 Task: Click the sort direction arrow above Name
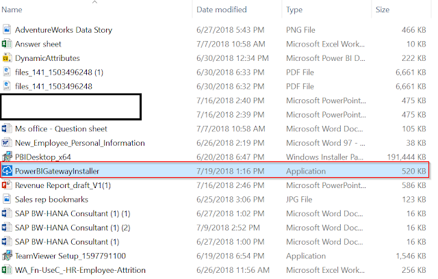(x=94, y=2)
